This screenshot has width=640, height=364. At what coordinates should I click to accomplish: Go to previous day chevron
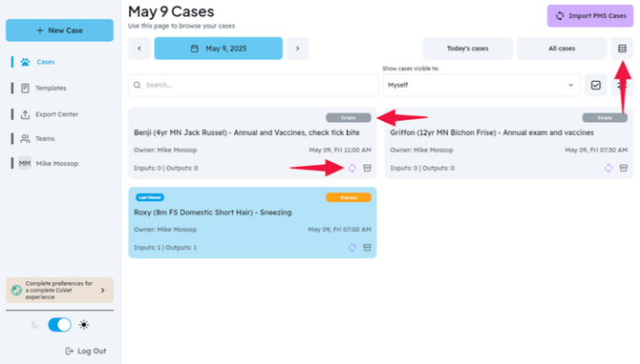tap(139, 49)
